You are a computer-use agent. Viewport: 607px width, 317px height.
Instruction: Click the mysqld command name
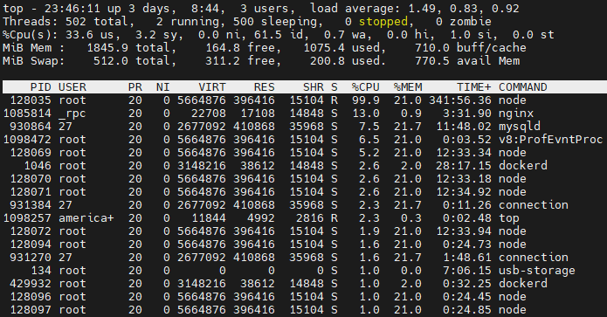coord(519,127)
